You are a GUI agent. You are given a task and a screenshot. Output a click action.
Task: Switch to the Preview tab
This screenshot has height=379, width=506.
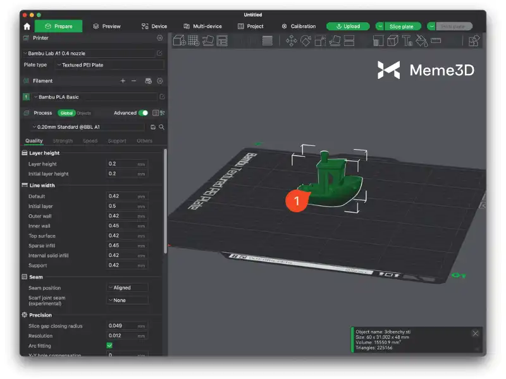[x=107, y=27]
